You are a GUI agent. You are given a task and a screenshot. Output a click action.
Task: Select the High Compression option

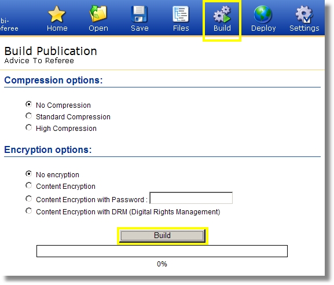[29, 127]
